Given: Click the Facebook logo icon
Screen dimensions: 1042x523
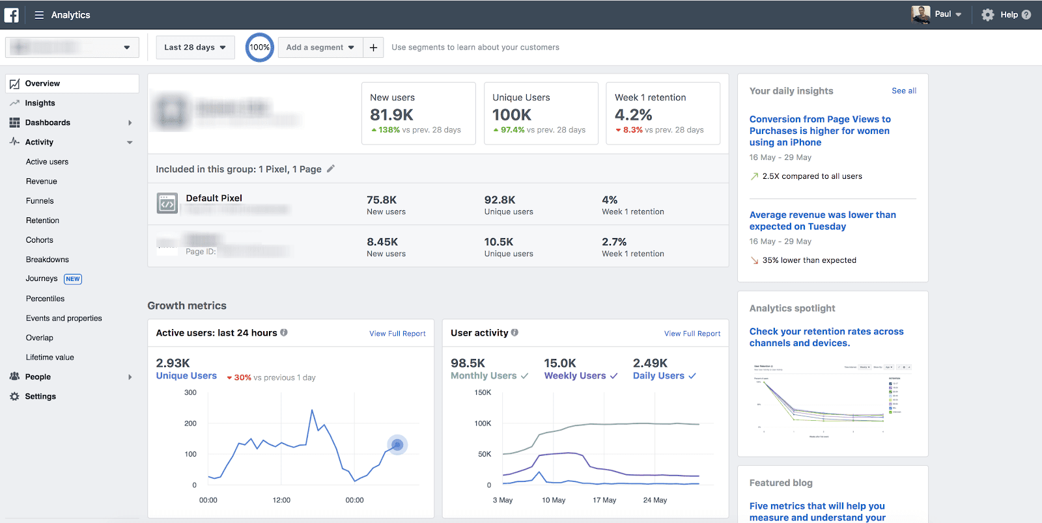Looking at the screenshot, I should 12,14.
